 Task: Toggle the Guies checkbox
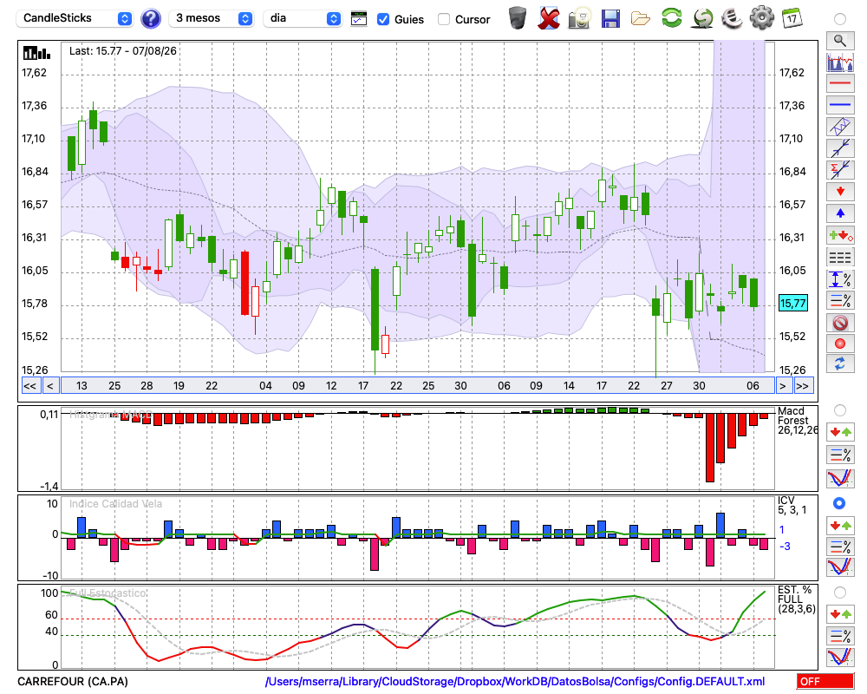[382, 19]
